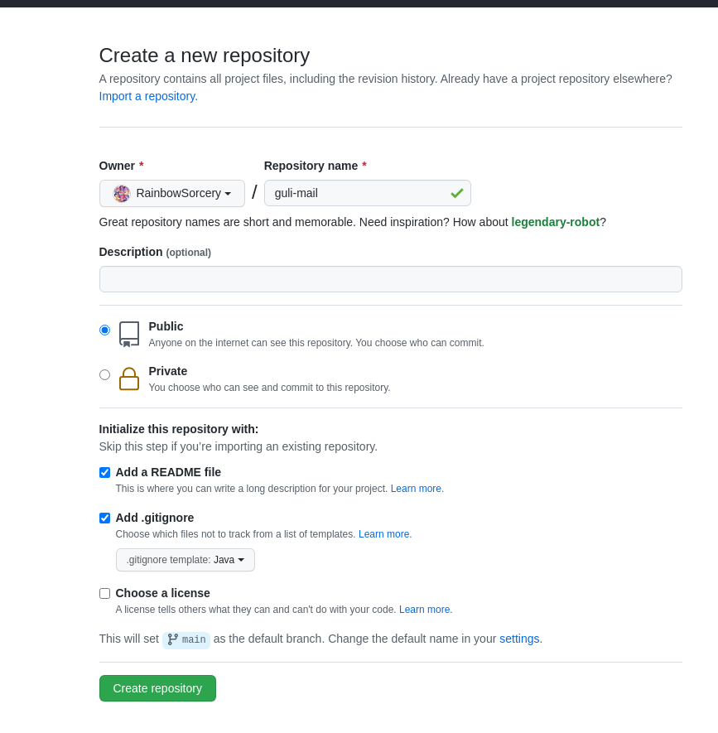Open the .gitignore template Java dropdown
The width and height of the screenshot is (718, 733).
click(186, 560)
